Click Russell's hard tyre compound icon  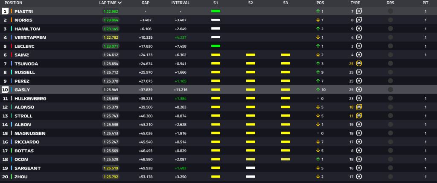tap(359, 72)
